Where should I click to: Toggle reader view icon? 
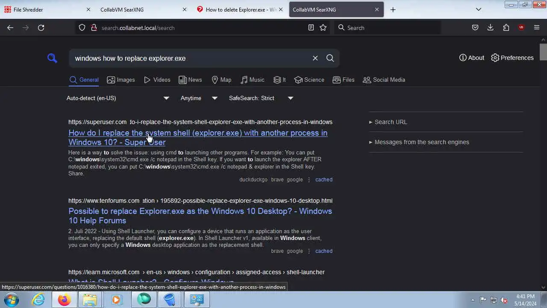pos(311,28)
